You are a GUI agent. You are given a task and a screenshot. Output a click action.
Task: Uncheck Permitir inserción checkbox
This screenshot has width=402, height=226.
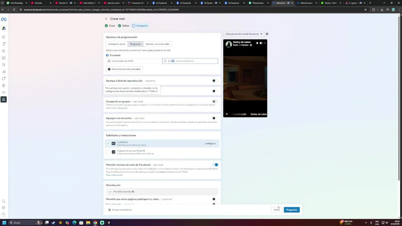(x=110, y=191)
